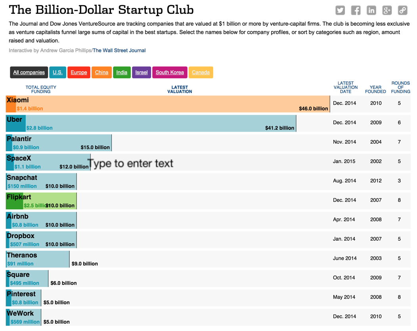Image resolution: width=417 pixels, height=331 pixels.
Task: Show Israel-based startups
Action: pos(142,72)
